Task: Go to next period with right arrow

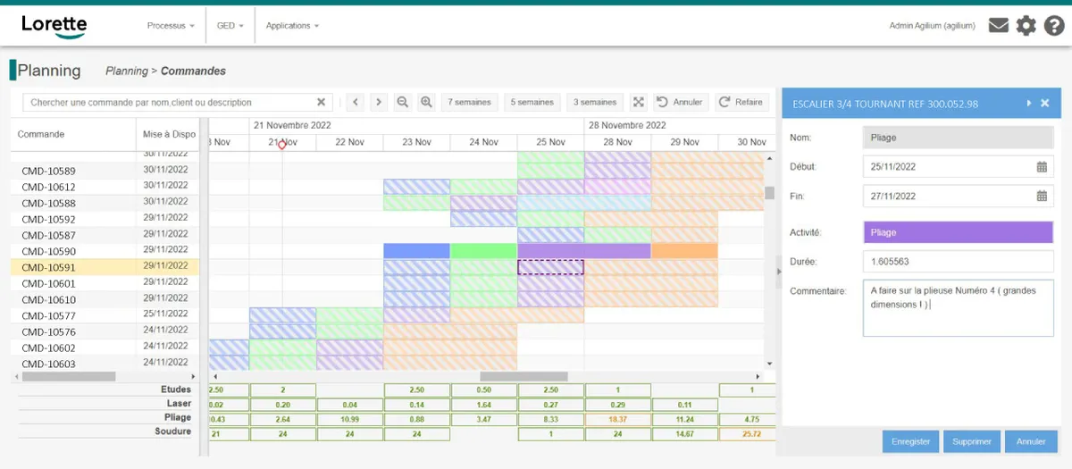Action: tap(379, 102)
